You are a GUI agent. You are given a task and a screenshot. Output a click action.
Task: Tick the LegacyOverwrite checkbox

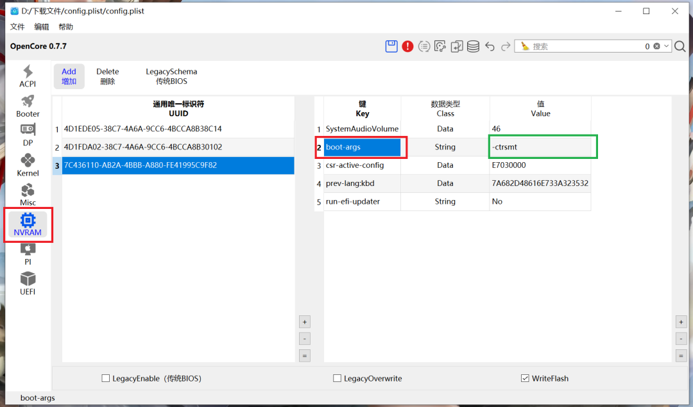coord(337,379)
